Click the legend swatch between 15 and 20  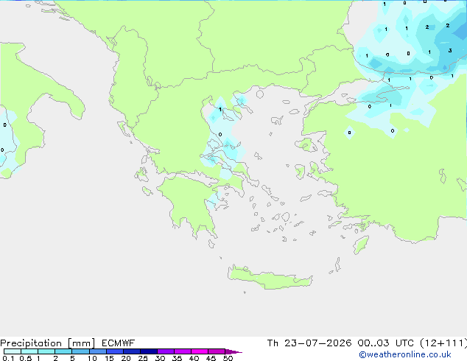coord(114,351)
